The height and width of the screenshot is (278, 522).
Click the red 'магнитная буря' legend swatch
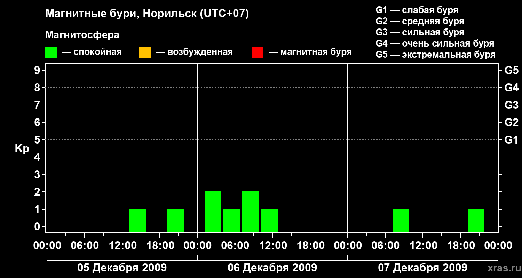(258, 52)
